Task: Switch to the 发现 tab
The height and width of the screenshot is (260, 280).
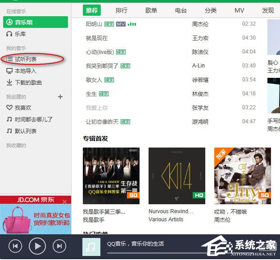Action: click(268, 10)
